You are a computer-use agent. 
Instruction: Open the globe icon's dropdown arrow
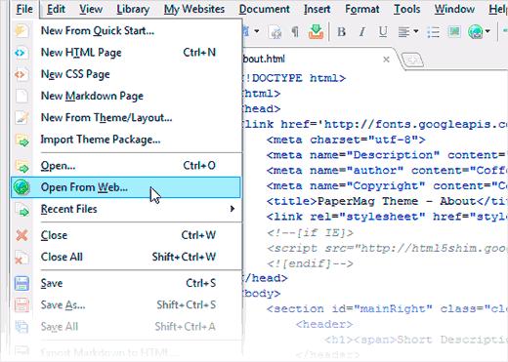click(x=487, y=31)
